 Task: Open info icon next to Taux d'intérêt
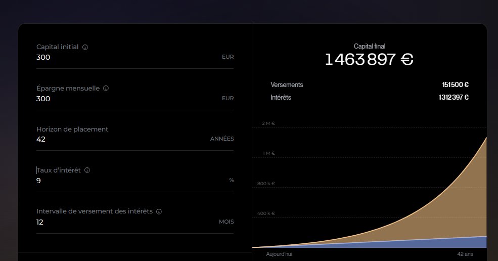pyautogui.click(x=87, y=170)
